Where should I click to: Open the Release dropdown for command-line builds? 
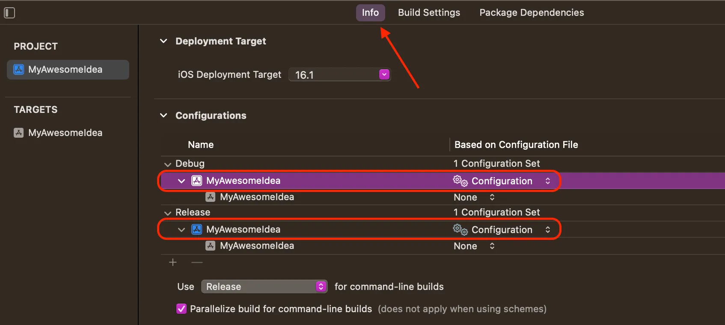(x=264, y=287)
